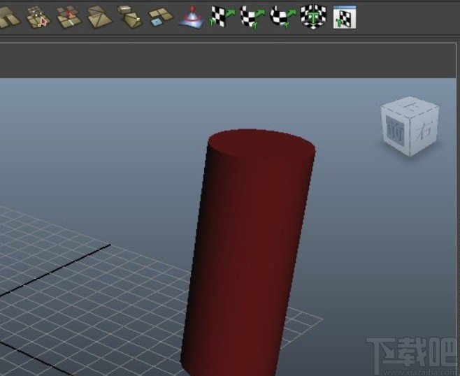Screen dimensions: 460x376
Task: Apply Cylindrical UV Mapping from shelf
Action: (x=252, y=17)
